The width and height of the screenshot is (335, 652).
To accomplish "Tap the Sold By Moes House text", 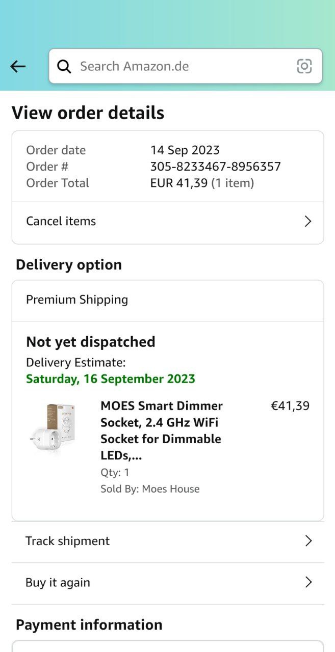I will click(150, 489).
